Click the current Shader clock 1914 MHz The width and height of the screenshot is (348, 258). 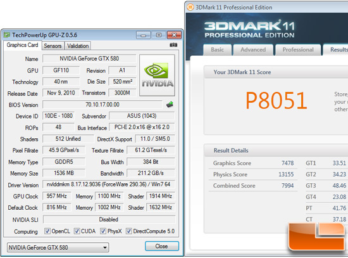(161, 196)
